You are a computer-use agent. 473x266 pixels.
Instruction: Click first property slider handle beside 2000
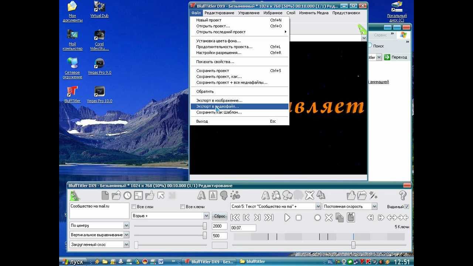[x=205, y=226]
